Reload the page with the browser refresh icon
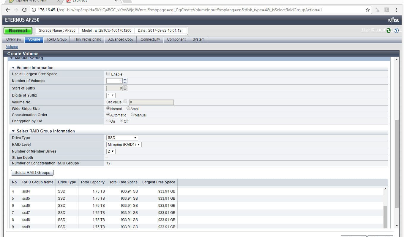This screenshot has height=237, width=404. 24,10
